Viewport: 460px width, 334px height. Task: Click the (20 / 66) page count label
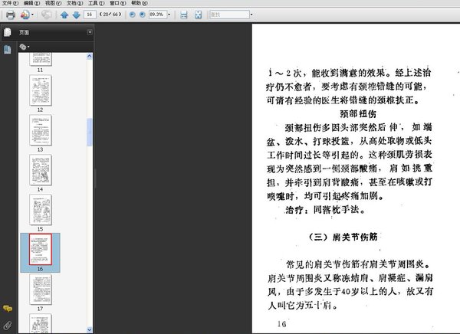coord(110,15)
